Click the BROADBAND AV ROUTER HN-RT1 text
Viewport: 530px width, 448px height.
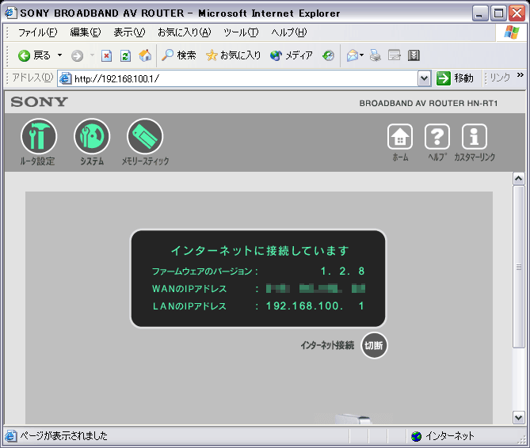429,104
